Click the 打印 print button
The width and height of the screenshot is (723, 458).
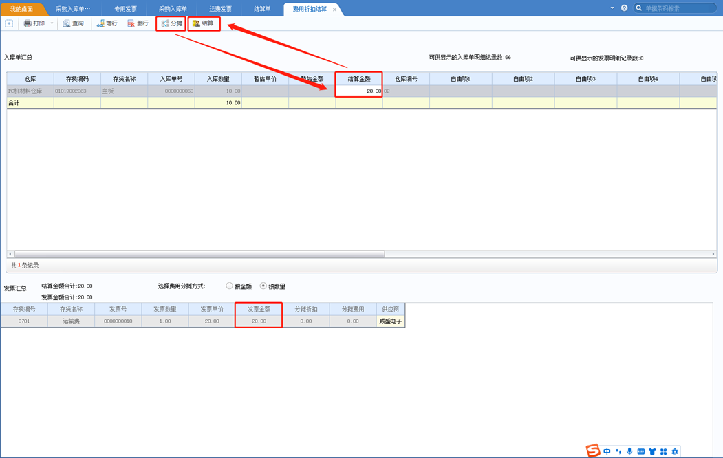click(34, 23)
